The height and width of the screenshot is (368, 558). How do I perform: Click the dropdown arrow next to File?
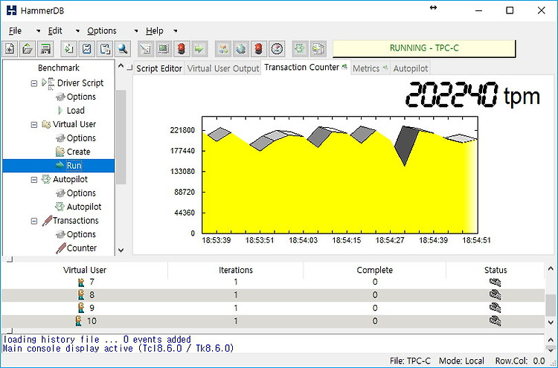pyautogui.click(x=39, y=31)
